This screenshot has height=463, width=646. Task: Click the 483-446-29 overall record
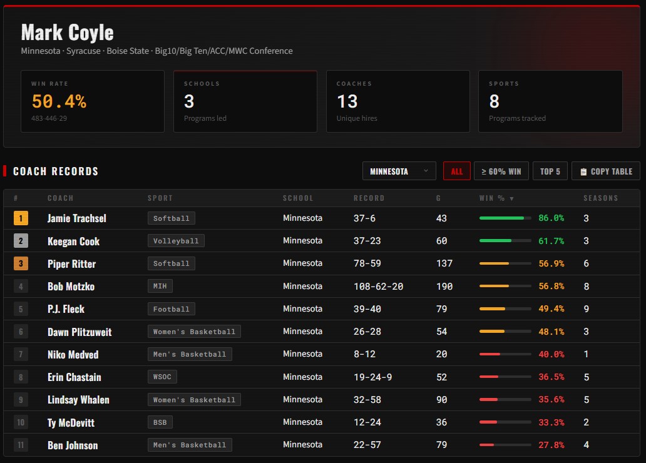click(49, 118)
